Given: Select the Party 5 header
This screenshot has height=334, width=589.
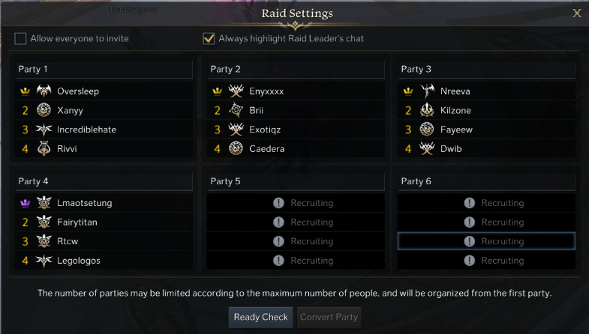Looking at the screenshot, I should 297,181.
